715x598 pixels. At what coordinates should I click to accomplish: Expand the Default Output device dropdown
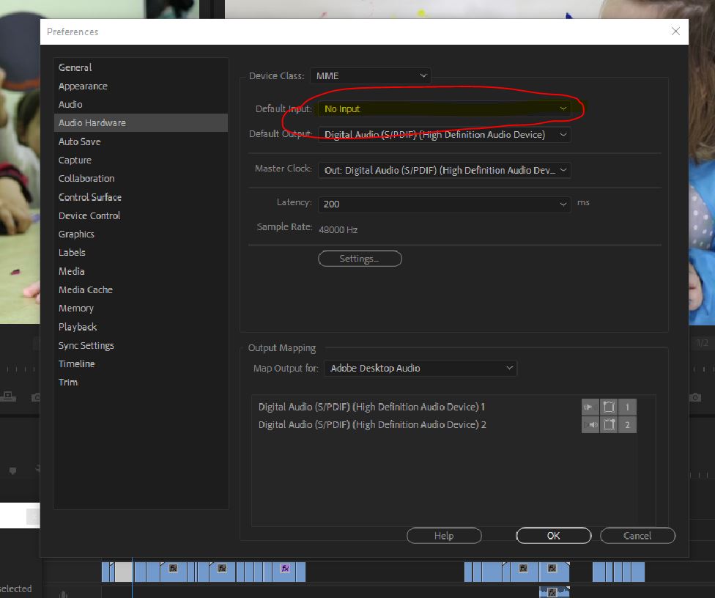tap(444, 135)
